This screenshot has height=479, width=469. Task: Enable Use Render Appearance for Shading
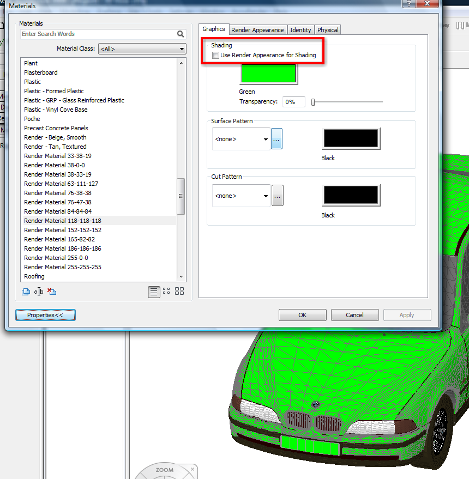(x=215, y=55)
